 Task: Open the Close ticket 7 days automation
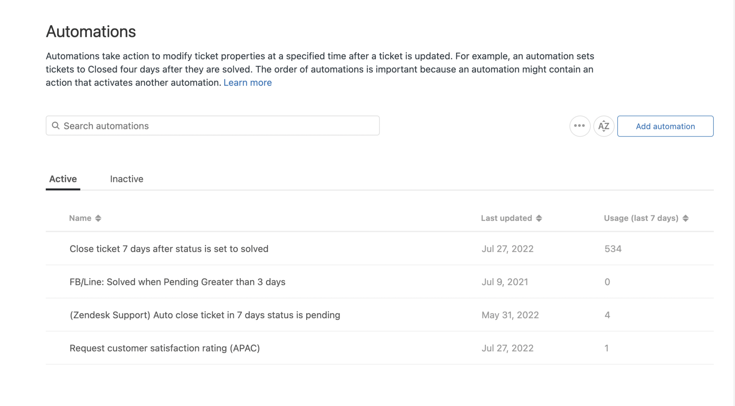[x=169, y=249]
